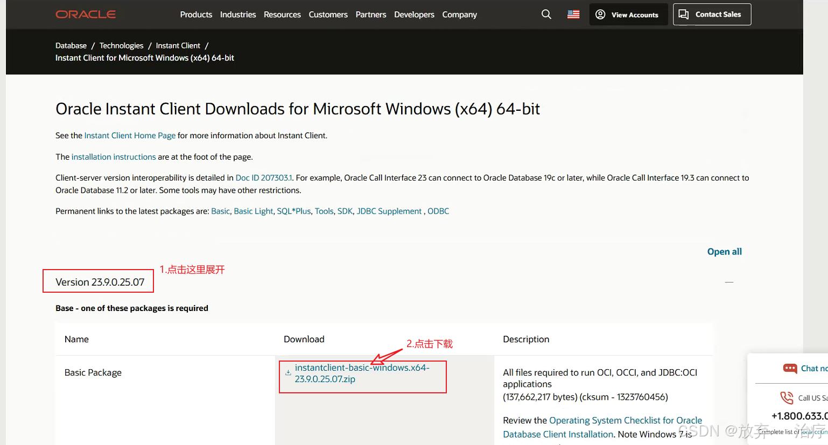Click the US flag language selector
The height and width of the screenshot is (445, 828).
point(573,14)
